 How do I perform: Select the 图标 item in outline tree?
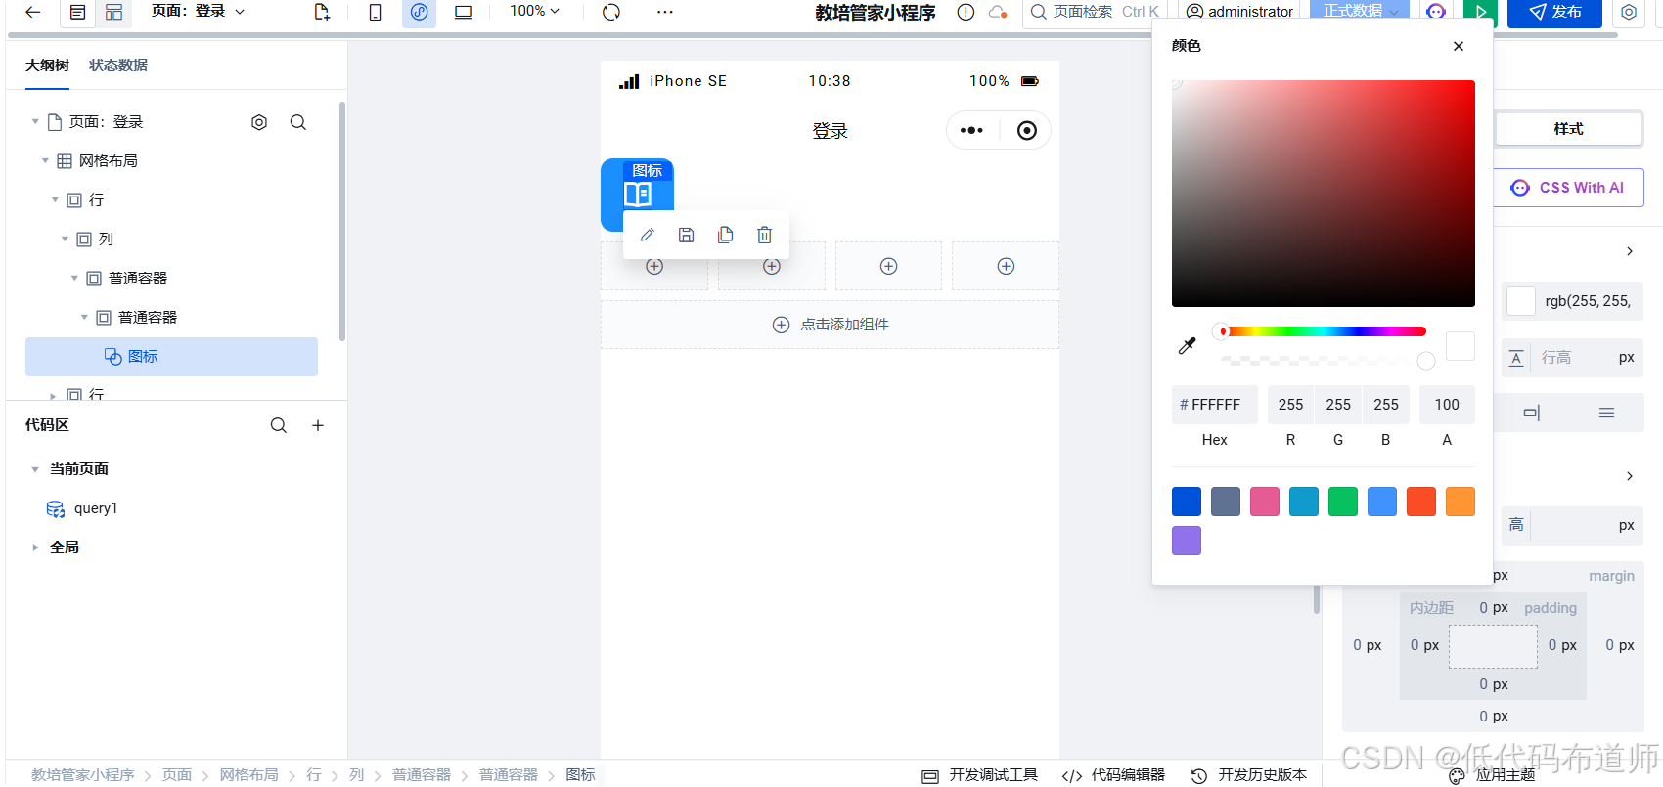pyautogui.click(x=171, y=357)
